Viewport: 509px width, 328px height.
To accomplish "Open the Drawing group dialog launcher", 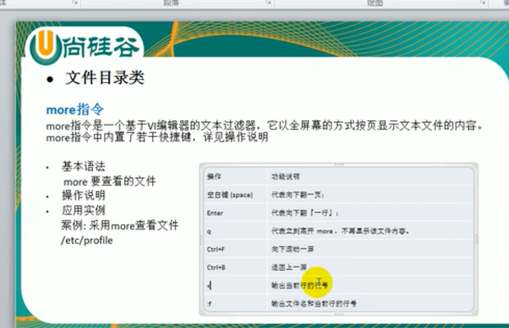I will 483,3.
